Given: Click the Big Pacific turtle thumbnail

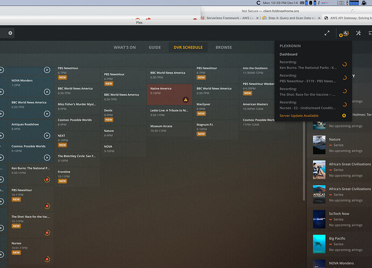Looking at the screenshot, I should (319, 244).
